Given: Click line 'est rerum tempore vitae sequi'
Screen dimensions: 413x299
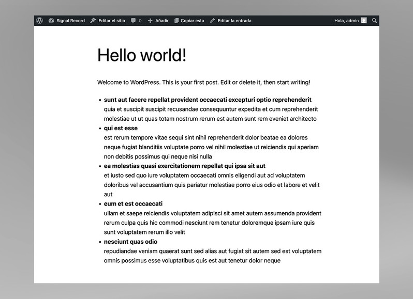Looking at the screenshot, I should click(x=205, y=137).
